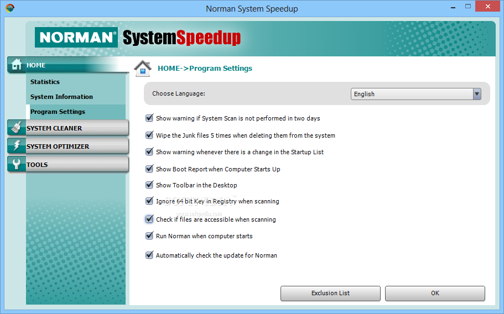Click the Choose Language label

coord(178,93)
